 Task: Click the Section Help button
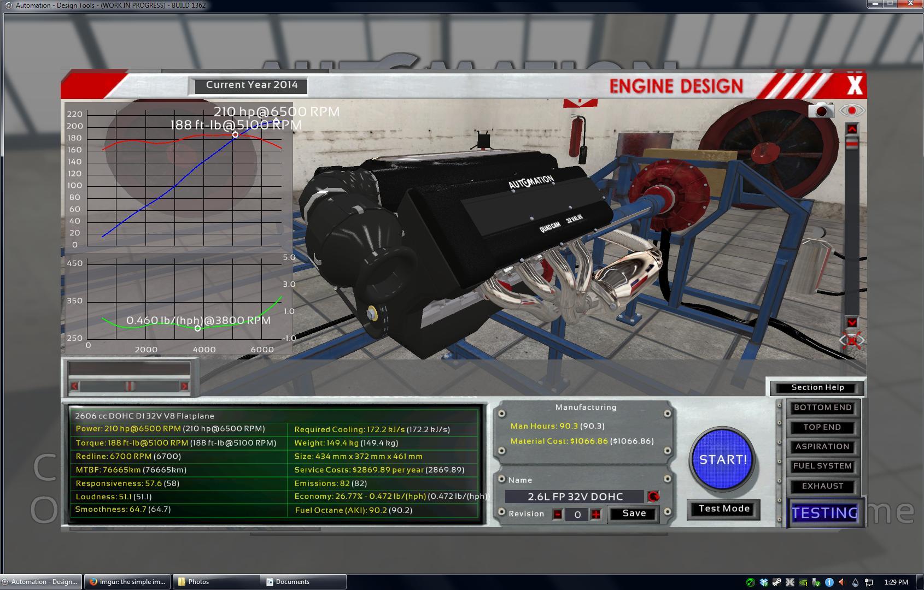[x=817, y=387]
